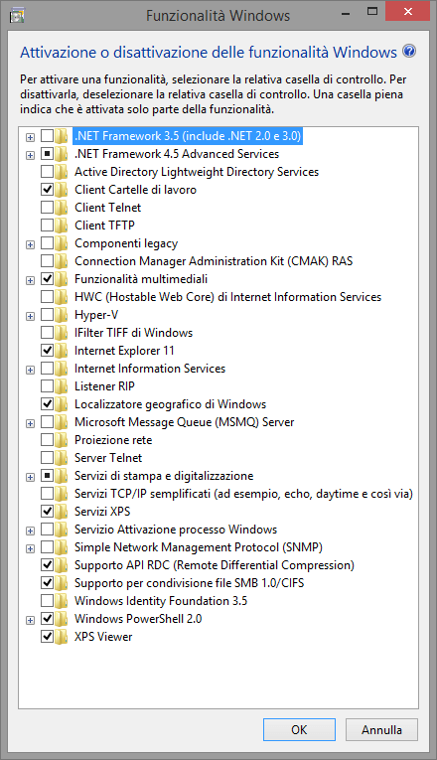Enable .NET Framework 3.5 checkbox

[x=47, y=136]
